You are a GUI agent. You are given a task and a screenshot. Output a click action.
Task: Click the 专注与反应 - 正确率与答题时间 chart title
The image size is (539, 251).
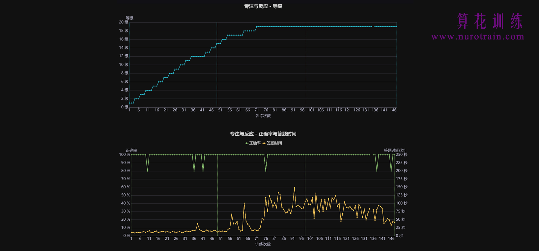[263, 134]
